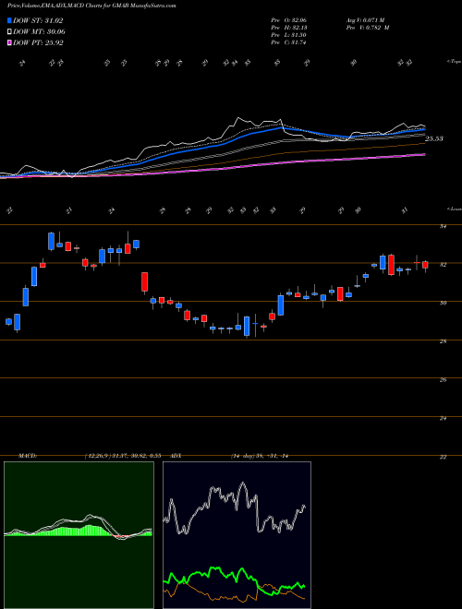The height and width of the screenshot is (609, 462).
Task: Click the 34 price axis label
Action: point(443,226)
